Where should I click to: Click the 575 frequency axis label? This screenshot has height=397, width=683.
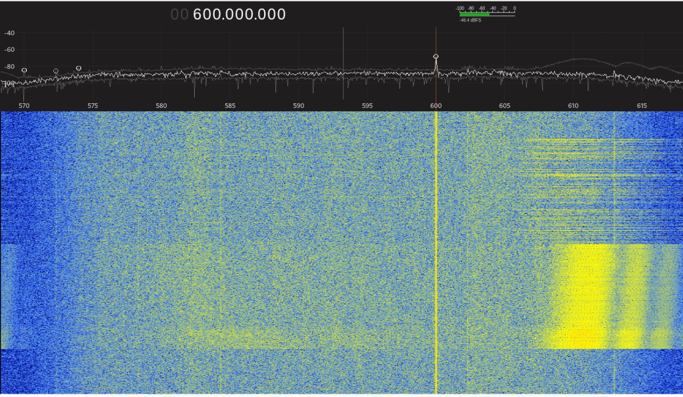coord(93,106)
